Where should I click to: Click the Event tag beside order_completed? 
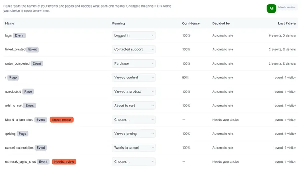[x=37, y=63]
